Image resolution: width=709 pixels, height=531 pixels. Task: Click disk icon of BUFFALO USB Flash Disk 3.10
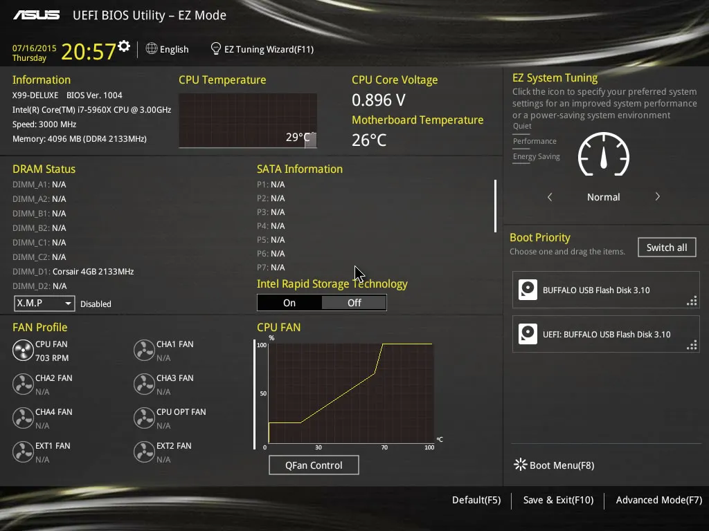click(x=528, y=290)
